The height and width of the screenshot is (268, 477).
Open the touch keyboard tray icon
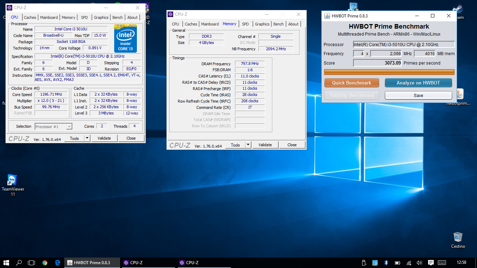point(442,263)
